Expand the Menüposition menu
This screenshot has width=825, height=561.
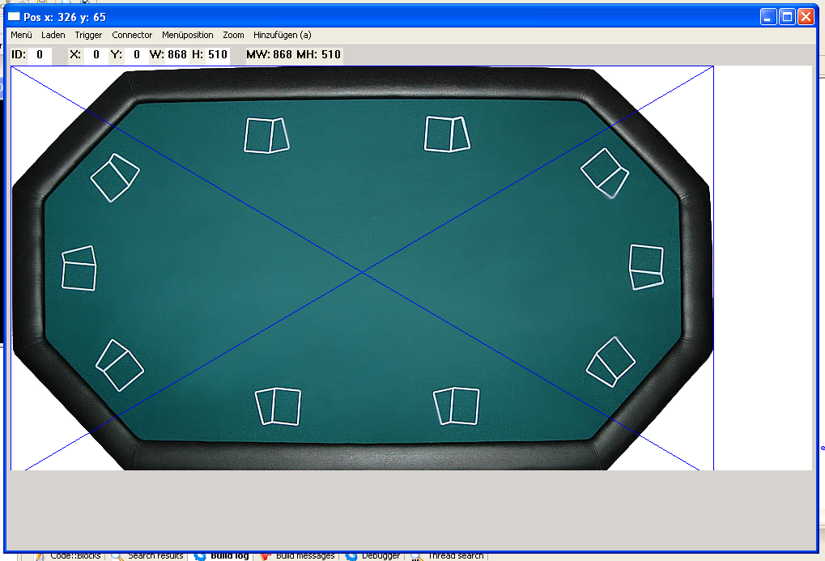tap(187, 35)
